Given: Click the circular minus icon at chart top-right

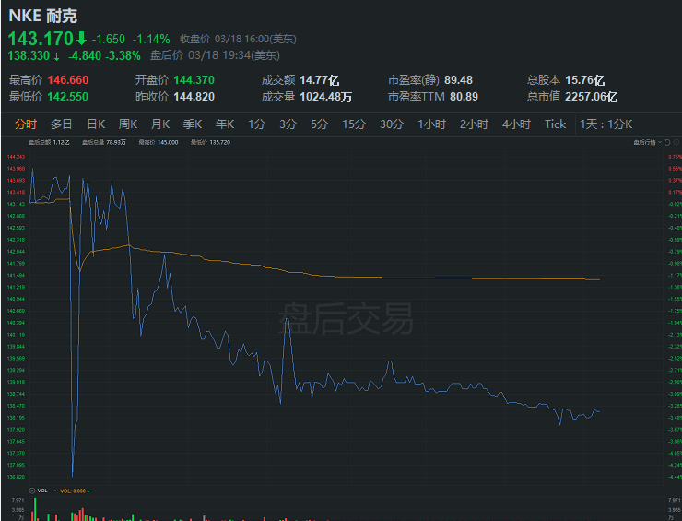Looking at the screenshot, I should pos(676,142).
